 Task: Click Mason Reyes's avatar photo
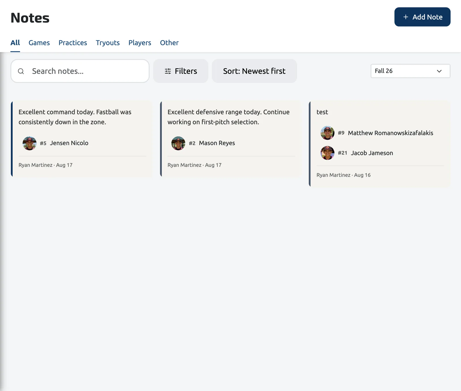(x=178, y=143)
